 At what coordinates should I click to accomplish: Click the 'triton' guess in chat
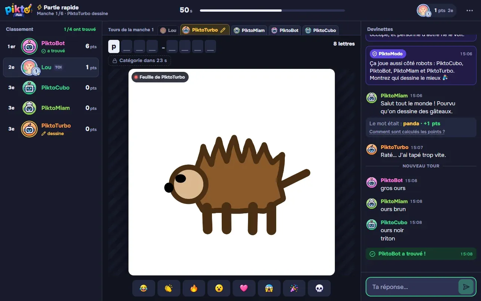[x=388, y=239]
